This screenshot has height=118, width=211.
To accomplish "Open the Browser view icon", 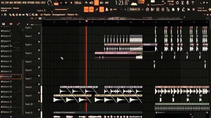I will pos(168,10).
